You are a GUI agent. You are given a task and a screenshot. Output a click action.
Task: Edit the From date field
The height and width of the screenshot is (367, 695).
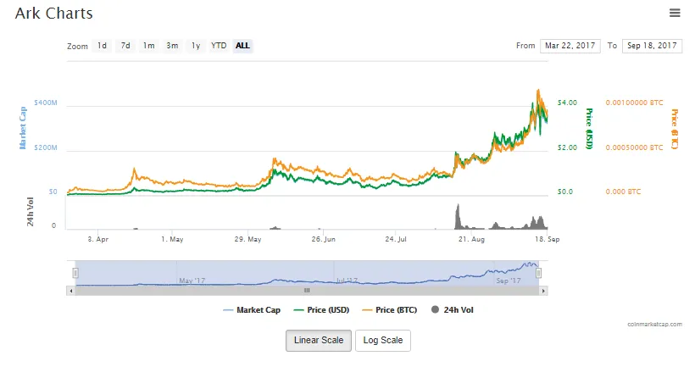pos(570,46)
